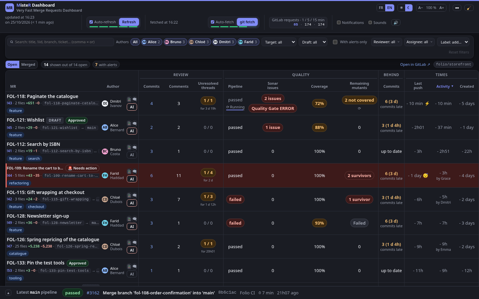
Task: Increase font size with A+
Action: pos(441,8)
